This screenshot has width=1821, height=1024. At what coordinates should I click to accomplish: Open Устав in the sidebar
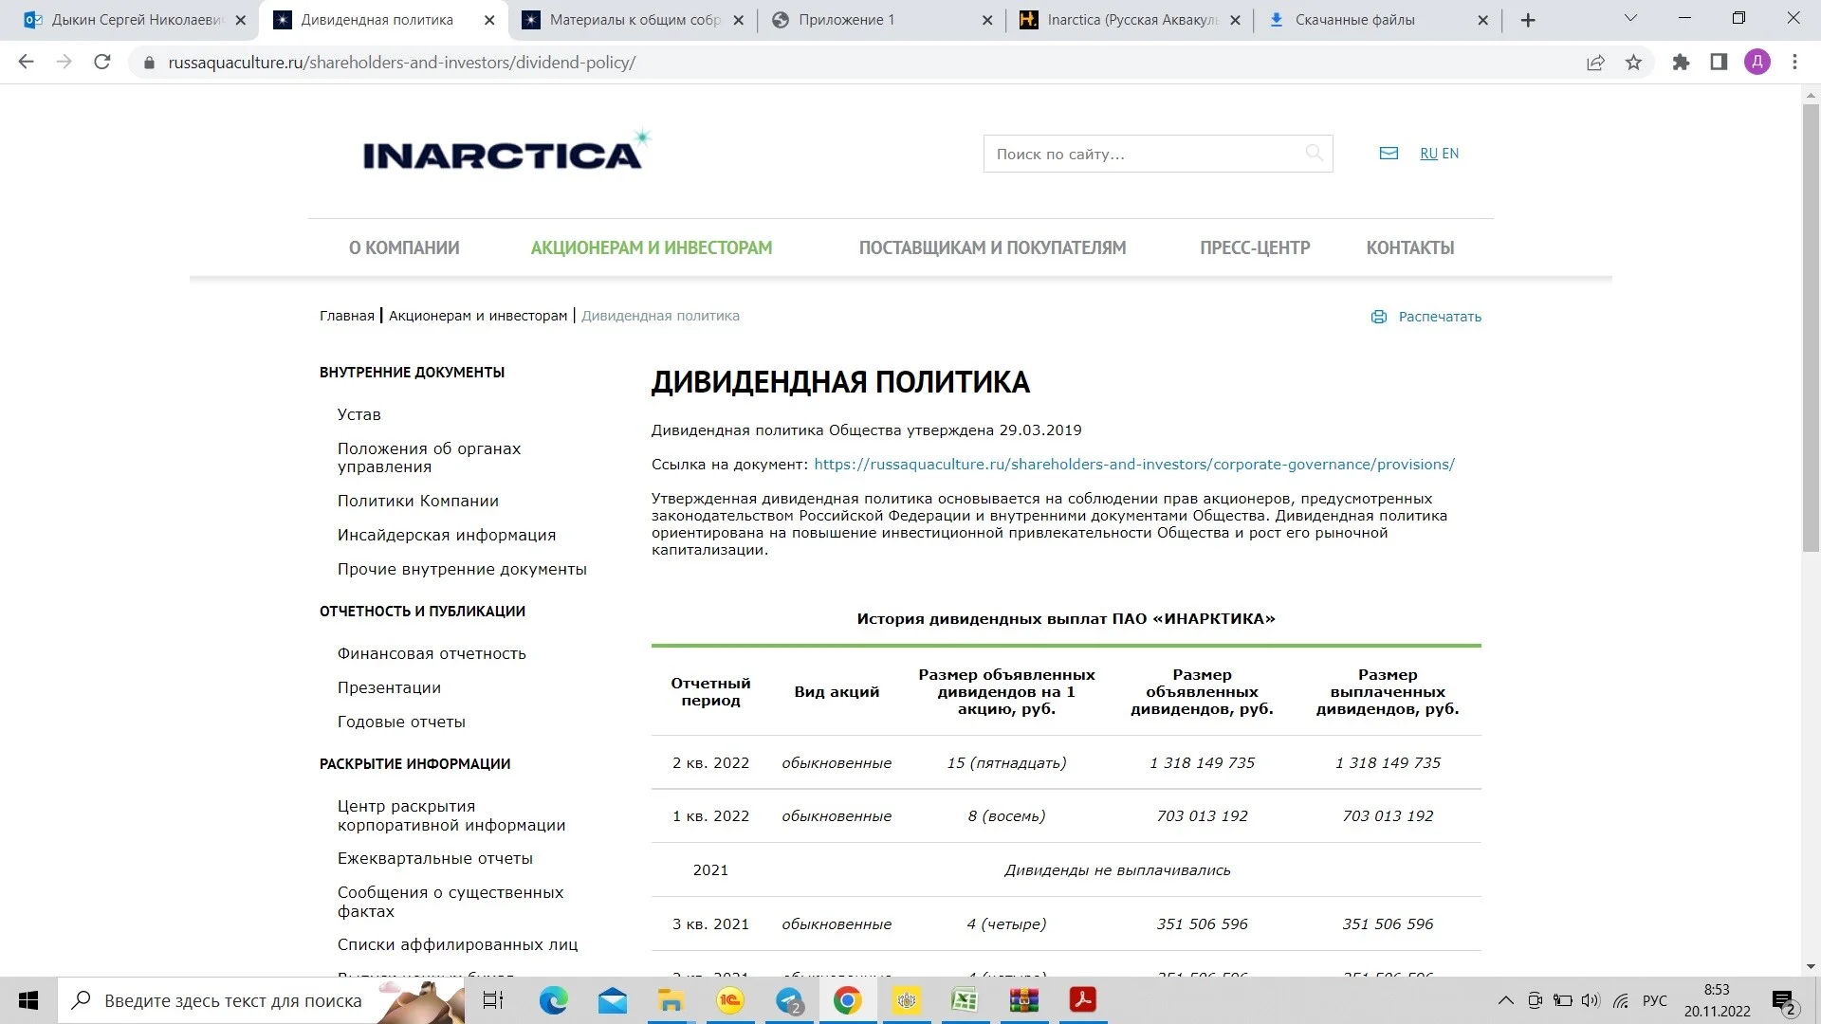coord(359,414)
